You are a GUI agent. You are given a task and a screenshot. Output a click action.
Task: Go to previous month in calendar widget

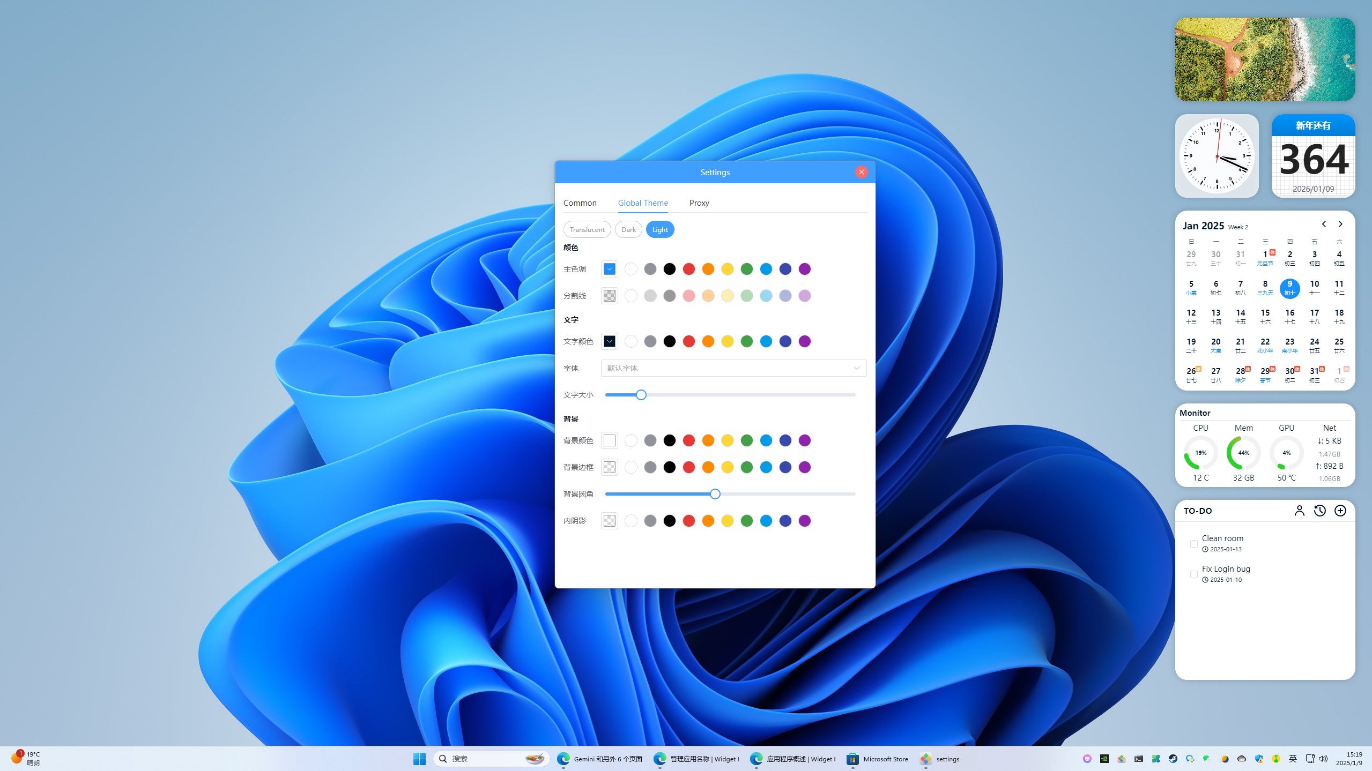tap(1324, 224)
